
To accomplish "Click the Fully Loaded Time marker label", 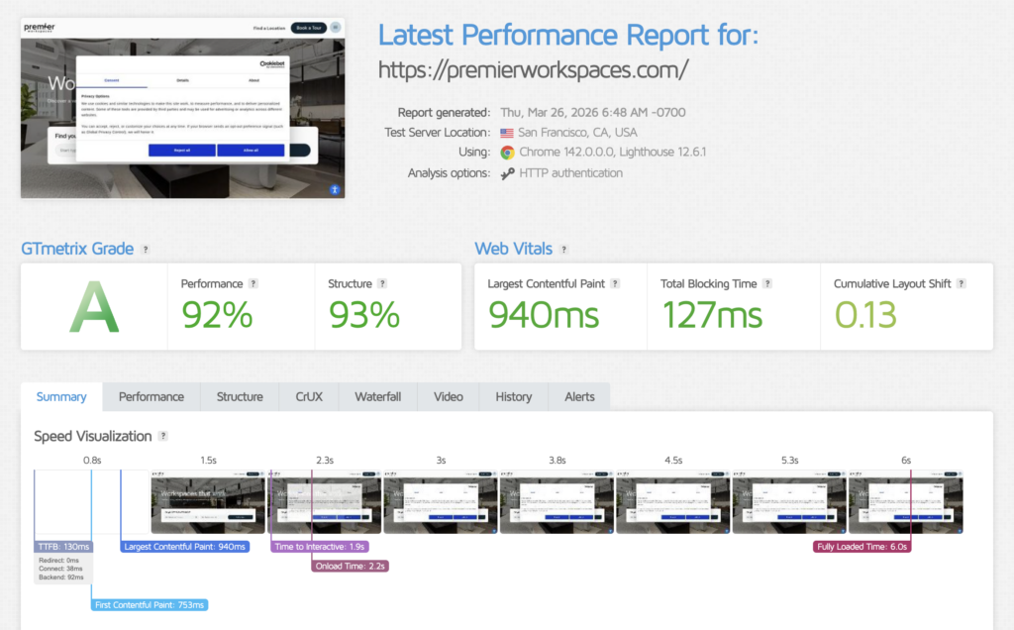I will tap(862, 546).
